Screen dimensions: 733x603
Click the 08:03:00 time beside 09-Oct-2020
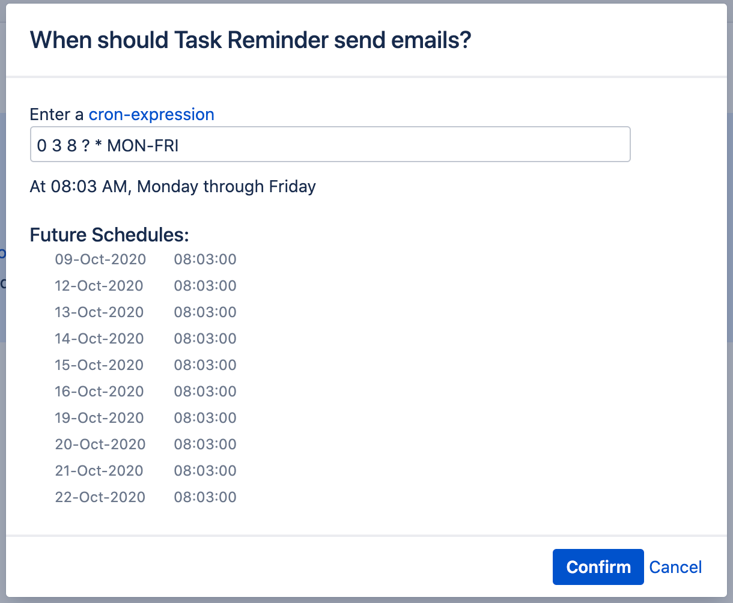point(205,259)
